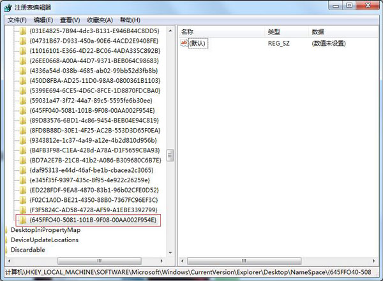Click folder icon of {9343812e-1c37-4a49-a12e-4b2d810d956b}
Image resolution: width=383 pixels, height=281 pixels.
tap(23, 140)
